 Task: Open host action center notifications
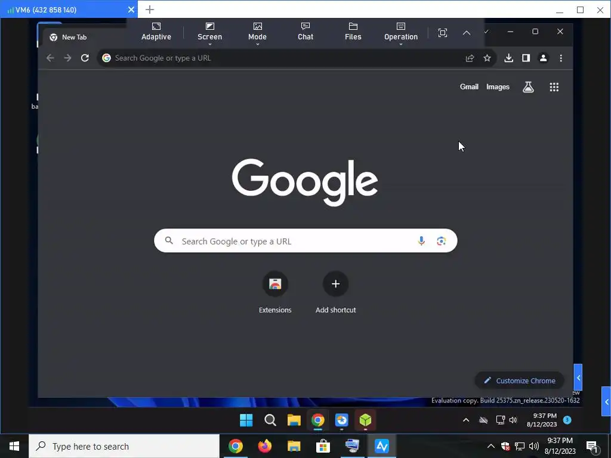592,446
